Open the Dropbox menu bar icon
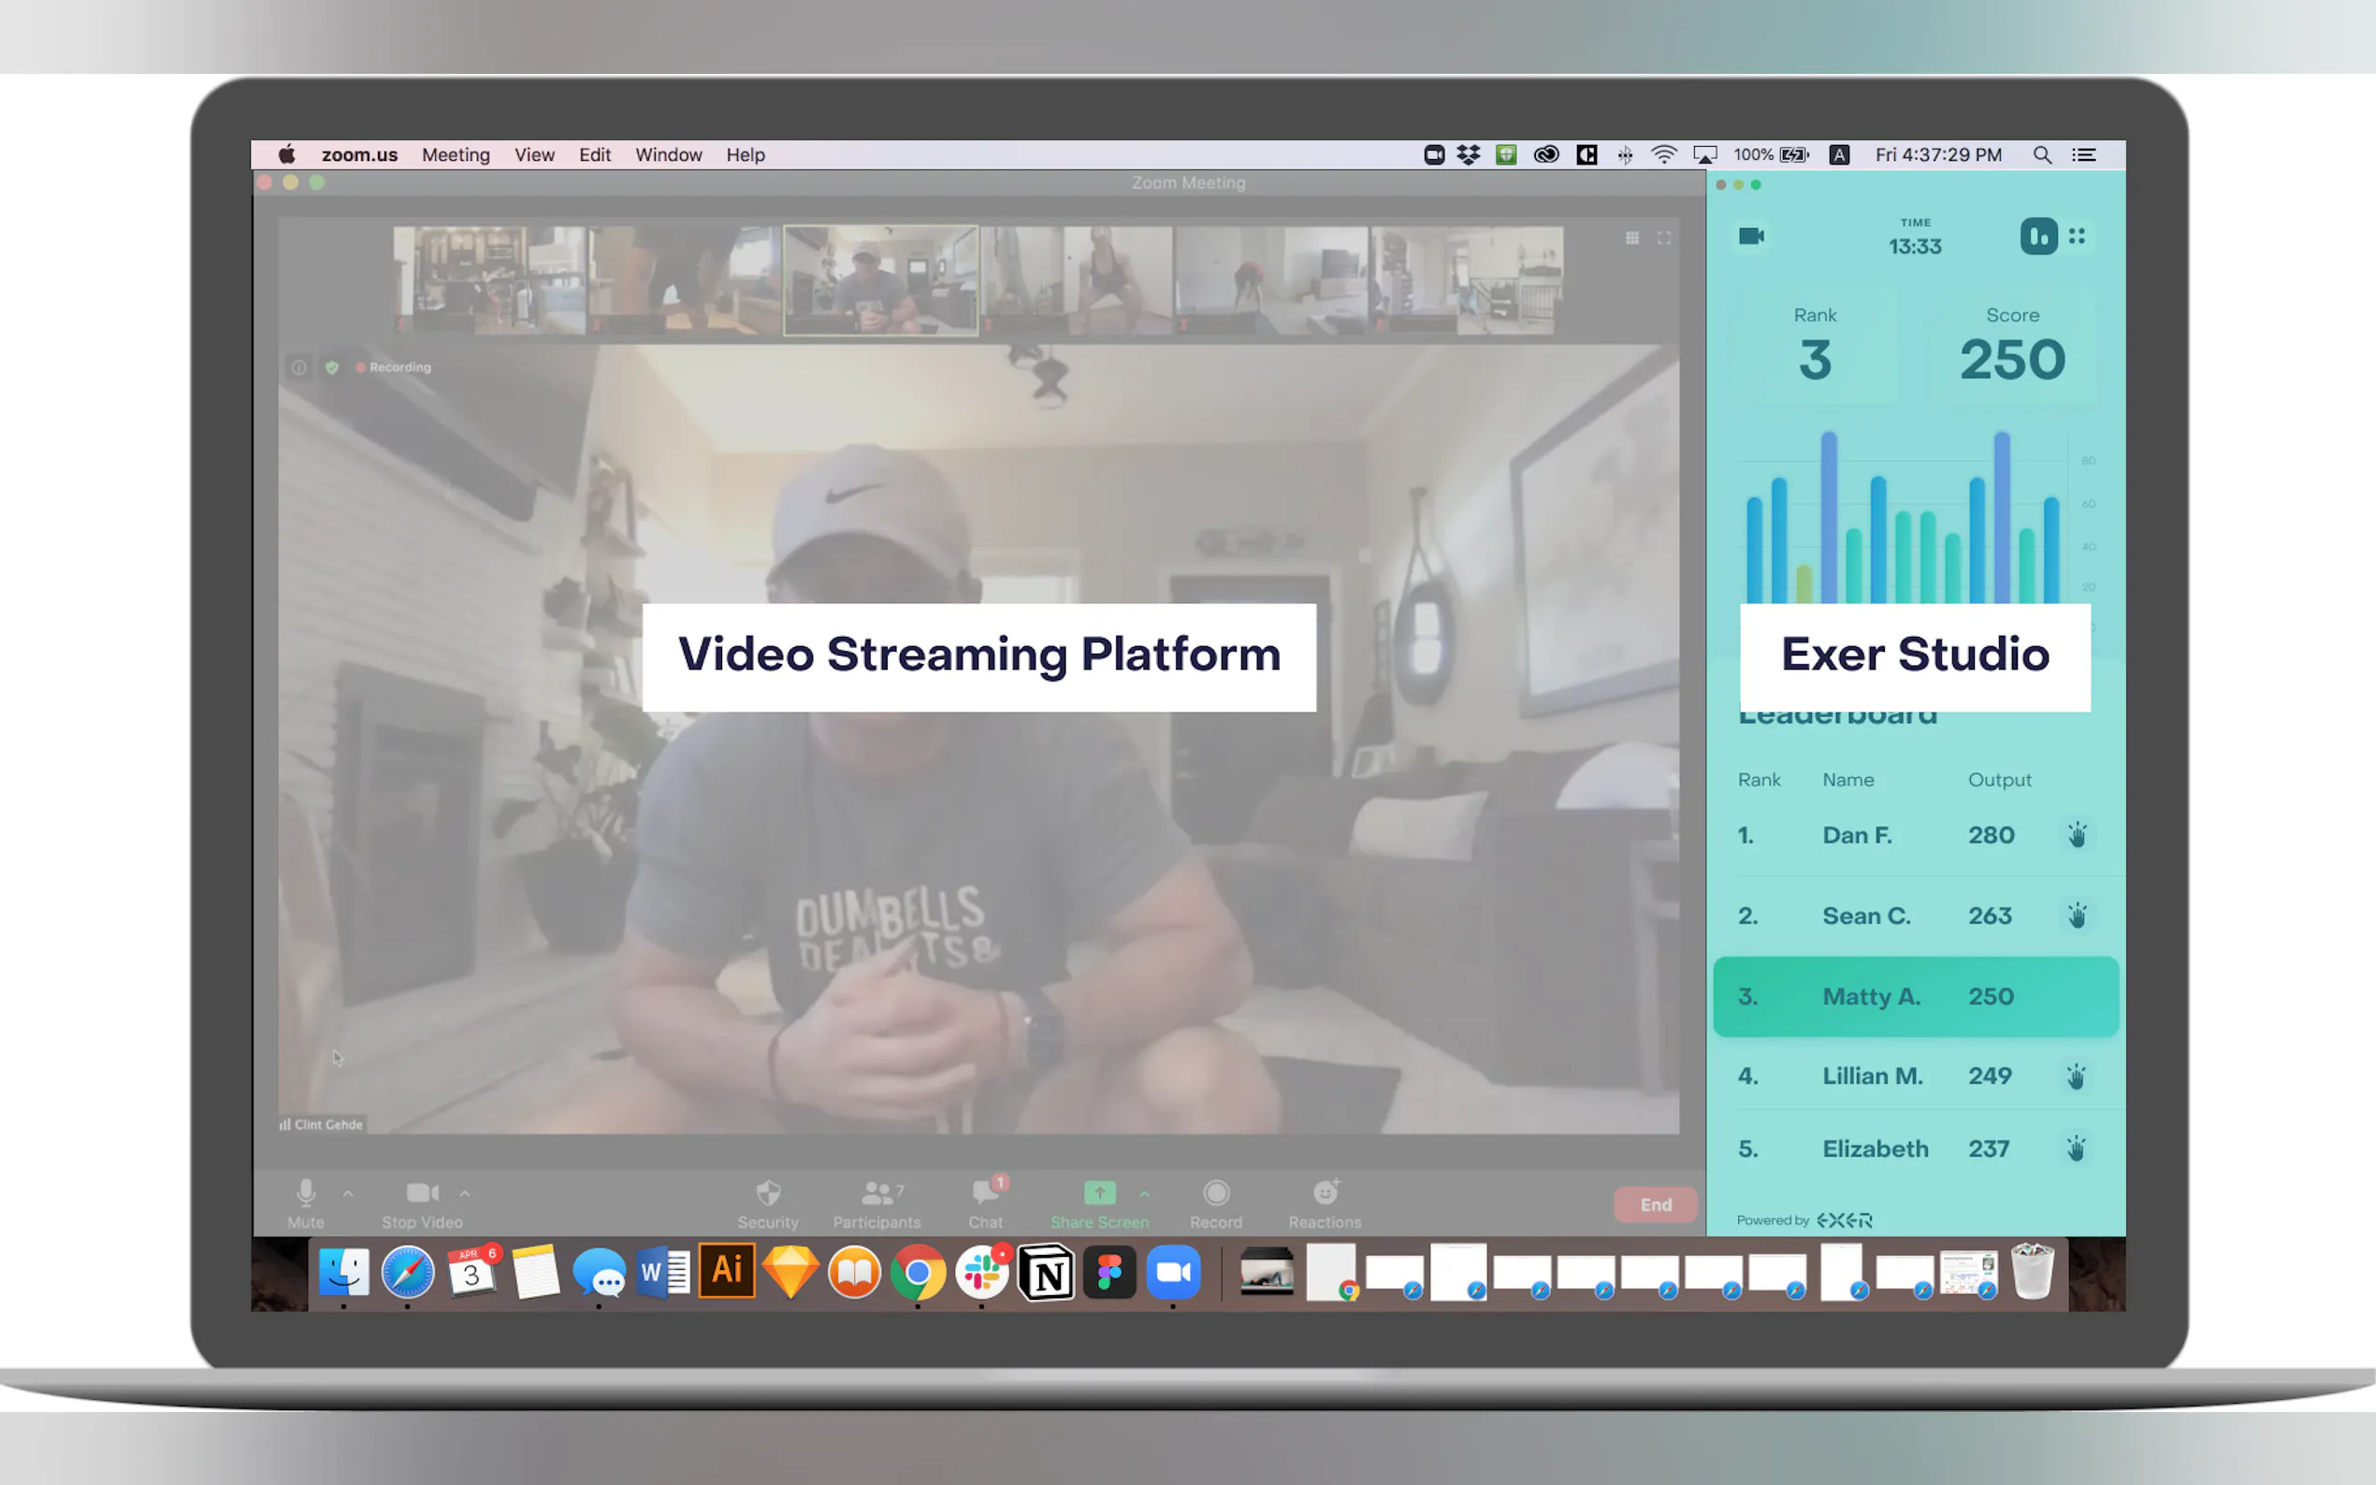The image size is (2376, 1485). 1469,154
